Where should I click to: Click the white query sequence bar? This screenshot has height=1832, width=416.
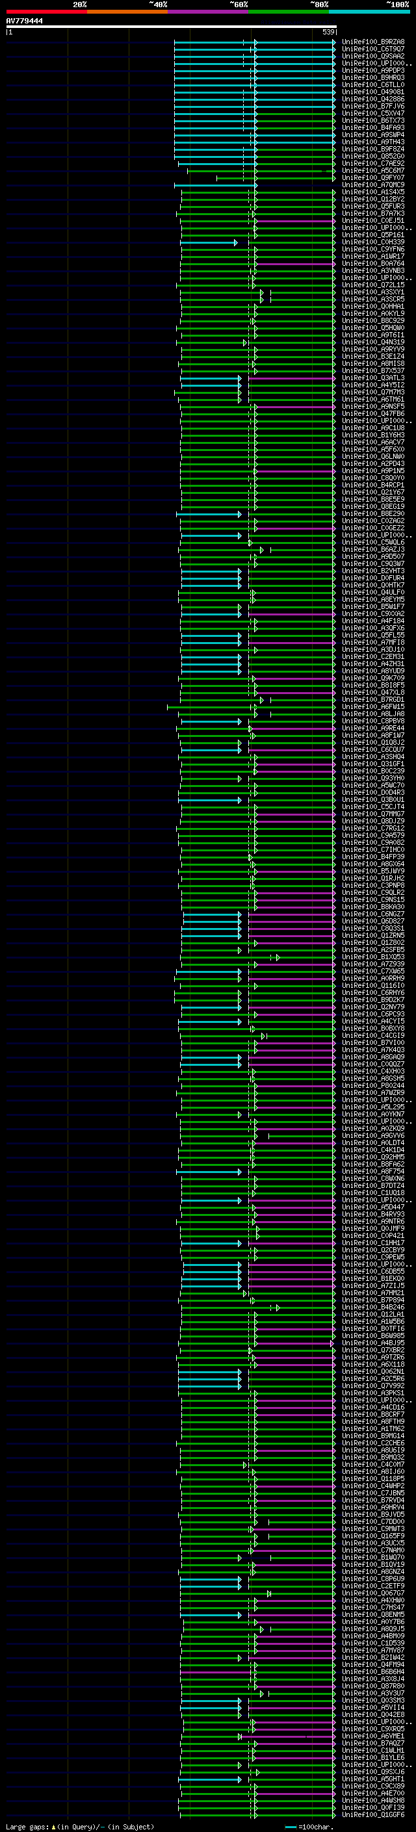(172, 27)
